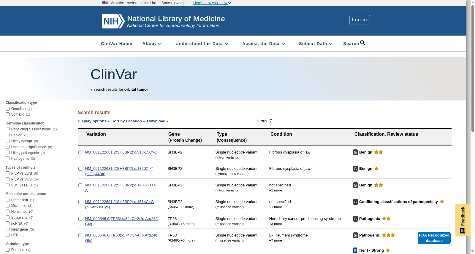Open the Sort by Location dropdown
475x254 pixels.
tap(128, 121)
